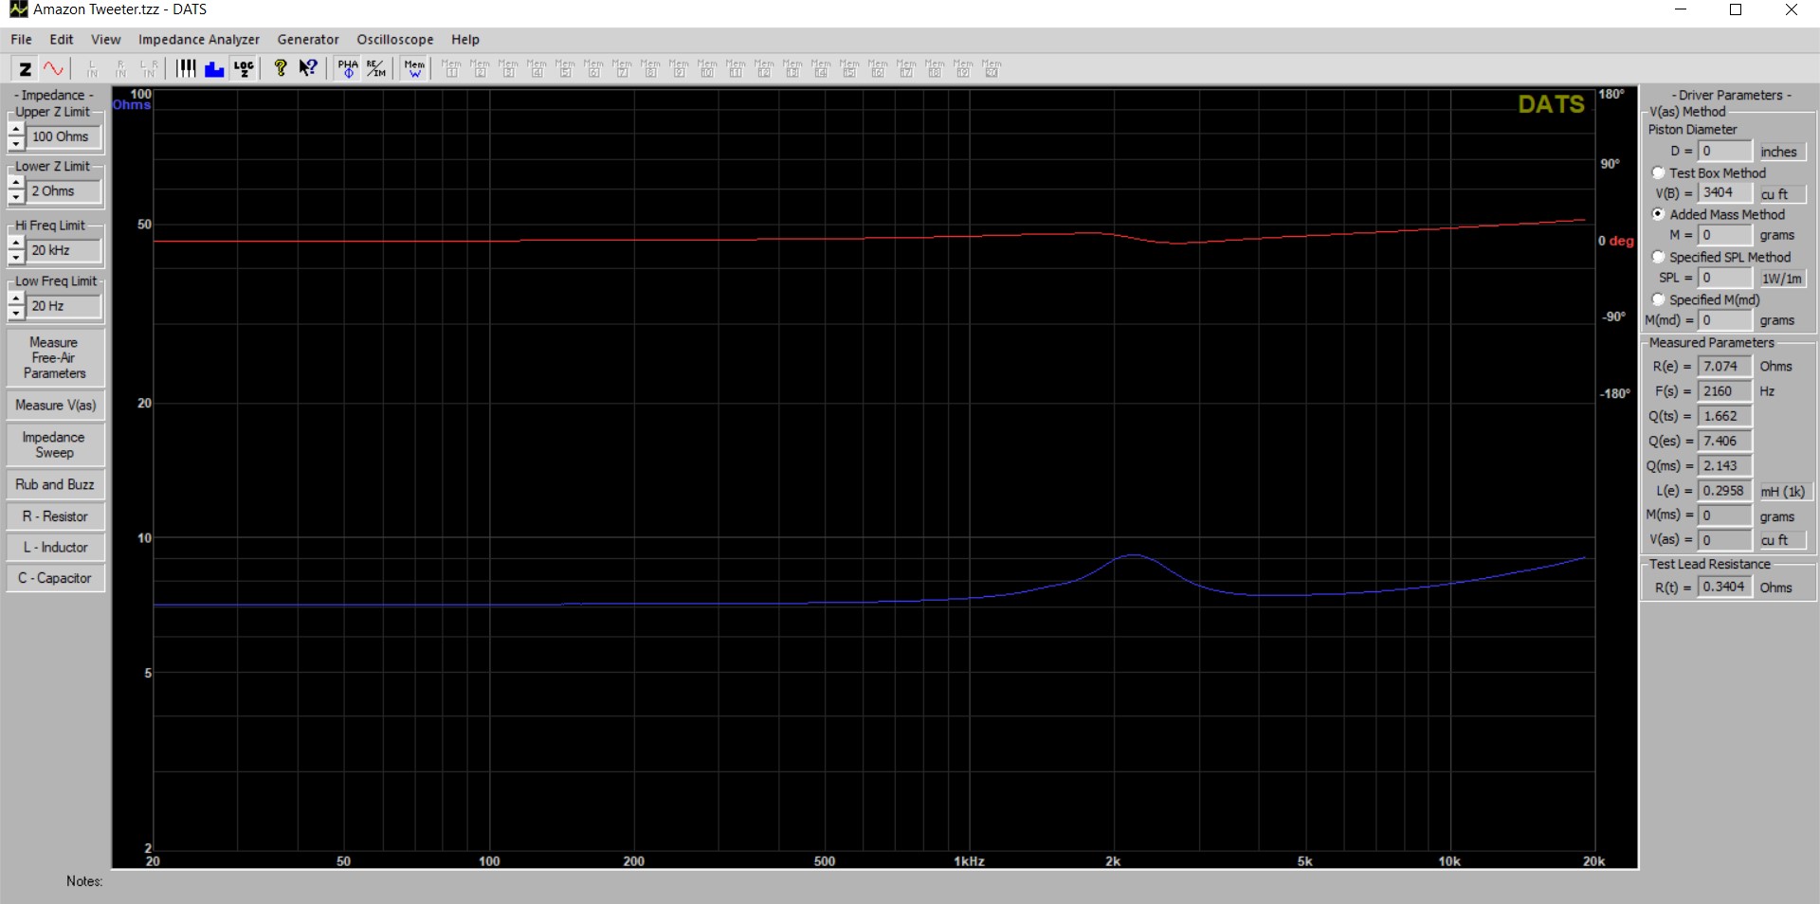Viewport: 1820px width, 904px height.
Task: Click the R - Resistor button
Action: click(55, 516)
